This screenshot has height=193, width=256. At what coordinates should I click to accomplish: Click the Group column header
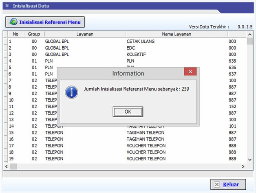(x=34, y=34)
